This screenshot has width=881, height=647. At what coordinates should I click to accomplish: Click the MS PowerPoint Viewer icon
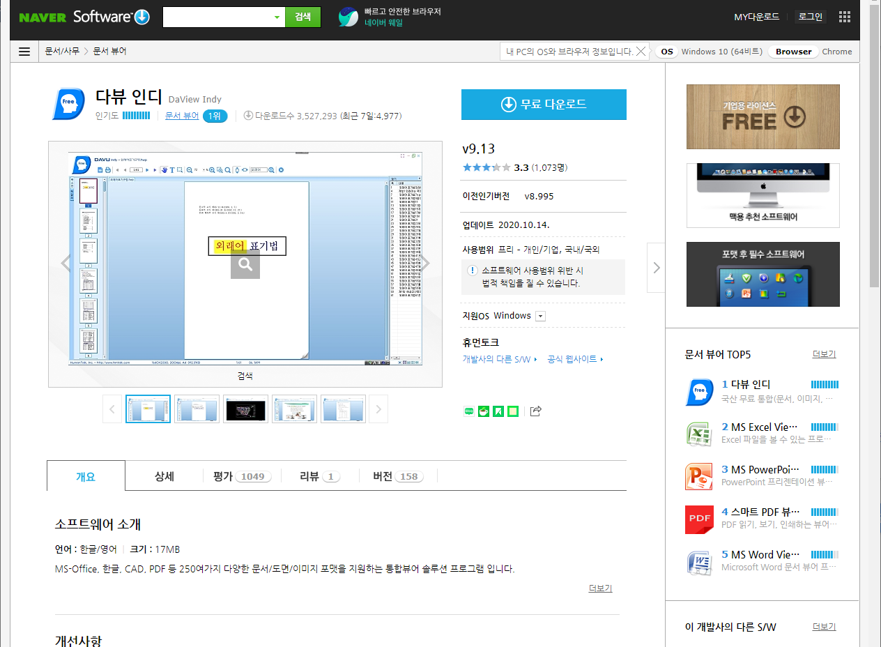(699, 477)
